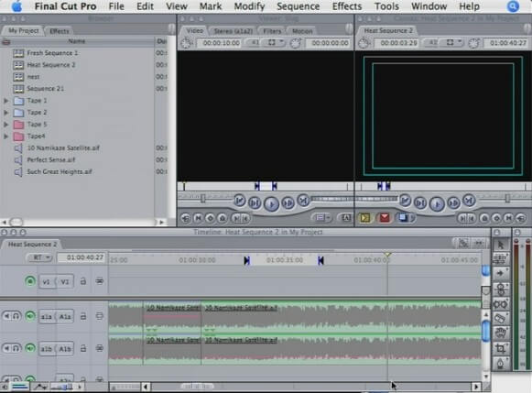
Task: Toggle A1a track audible control
Action: point(30,316)
